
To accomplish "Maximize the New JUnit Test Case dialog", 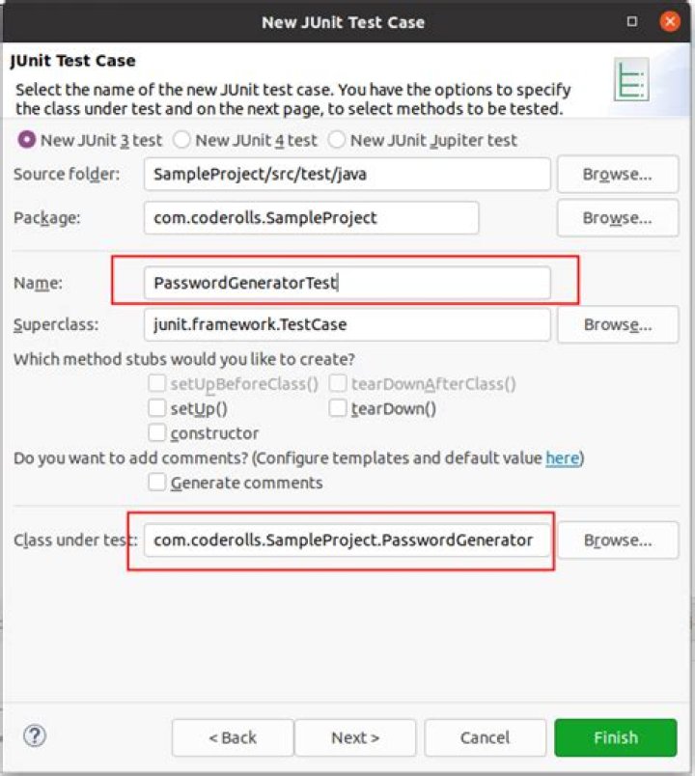I will point(632,21).
